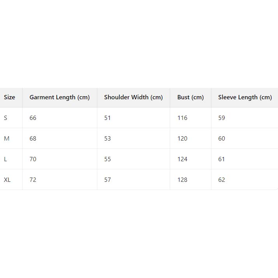Click garment length value 68
Viewport: 278px width, 278px height.
point(33,139)
